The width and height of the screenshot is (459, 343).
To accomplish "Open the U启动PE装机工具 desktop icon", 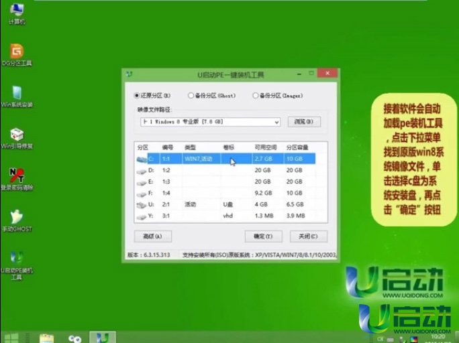I will [x=17, y=265].
